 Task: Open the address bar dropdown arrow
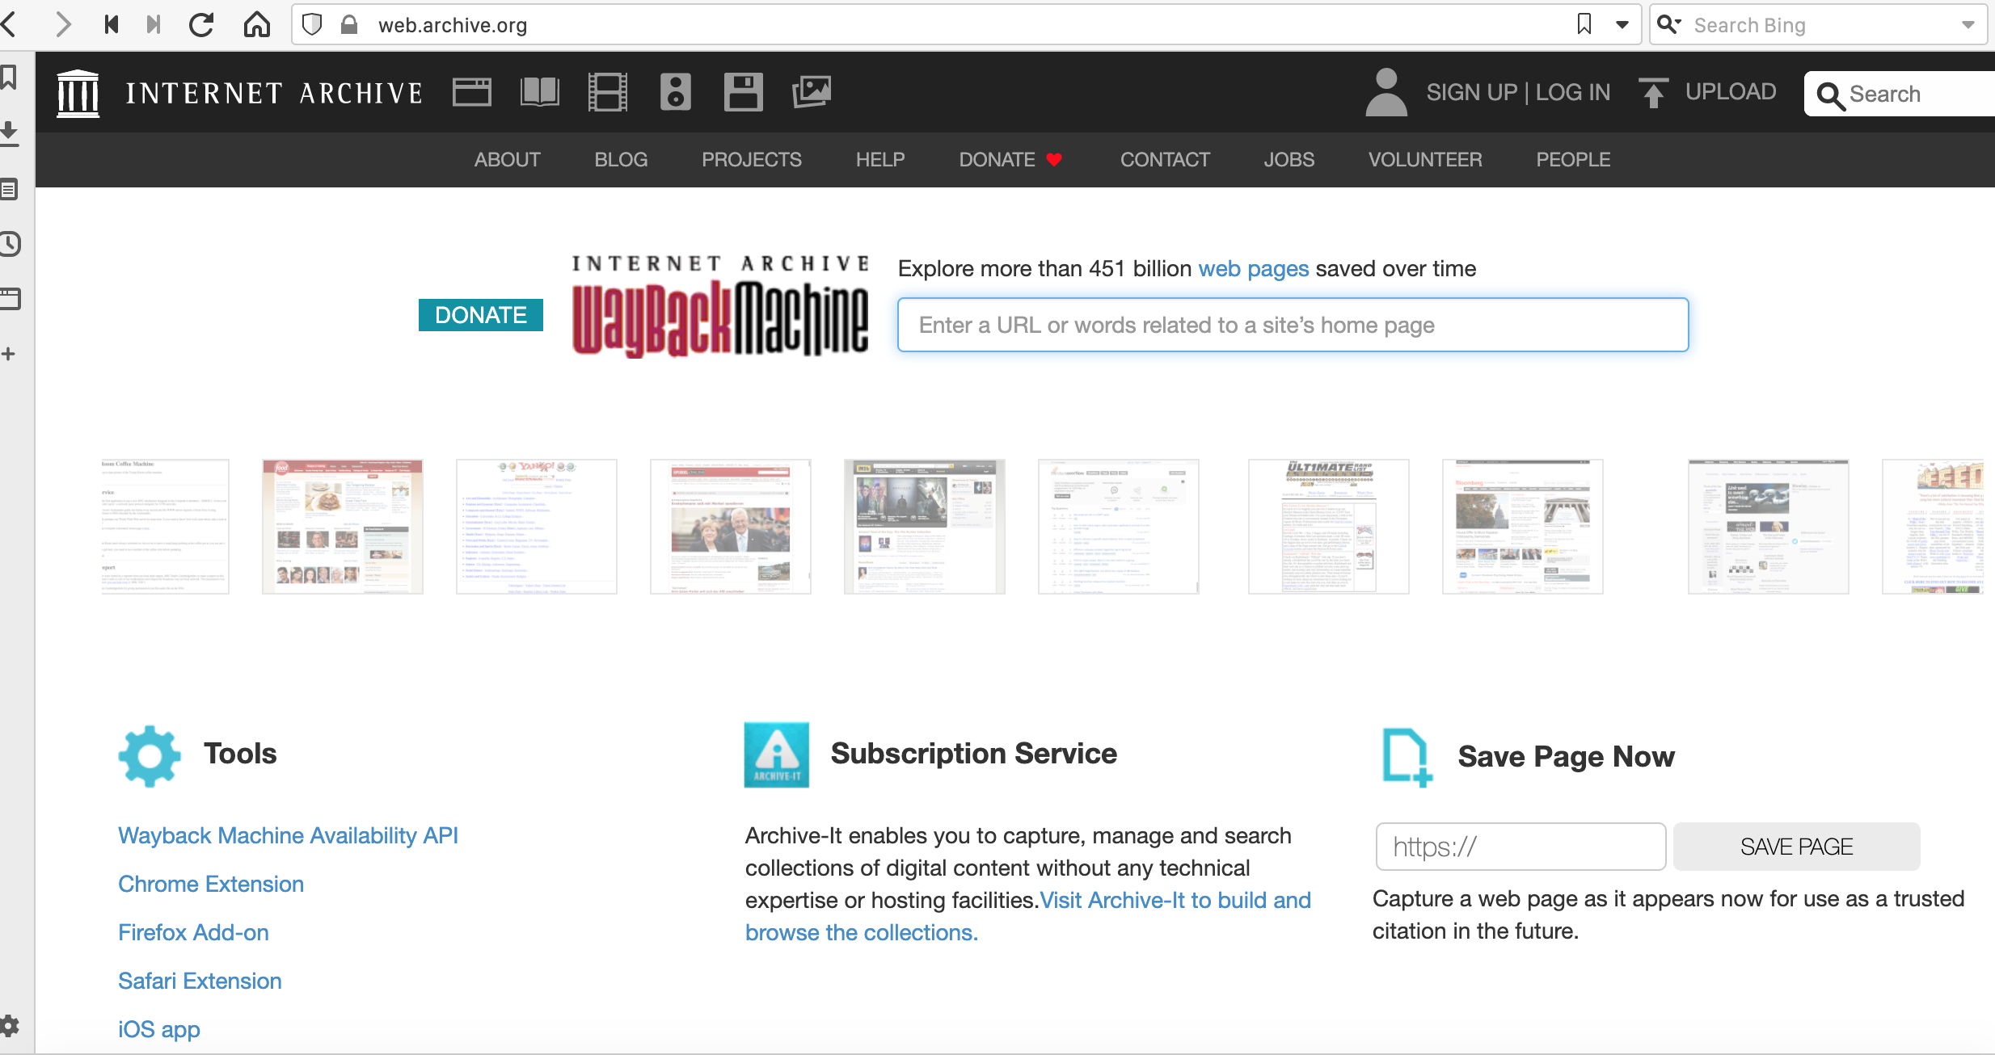(x=1622, y=24)
